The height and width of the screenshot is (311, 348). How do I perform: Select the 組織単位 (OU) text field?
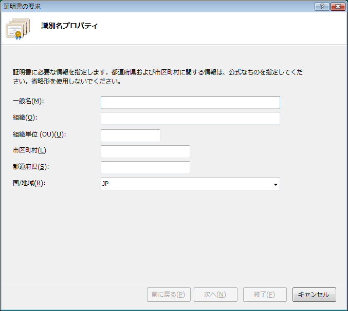pos(131,135)
